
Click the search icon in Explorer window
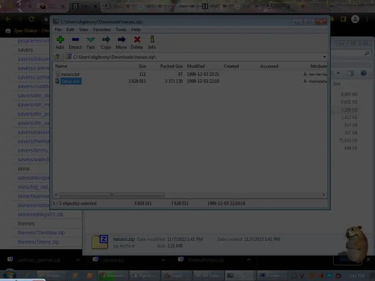(367, 53)
